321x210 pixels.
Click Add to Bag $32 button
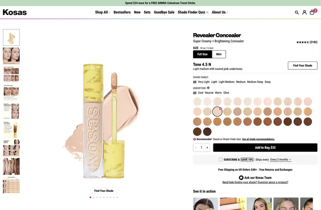point(265,147)
